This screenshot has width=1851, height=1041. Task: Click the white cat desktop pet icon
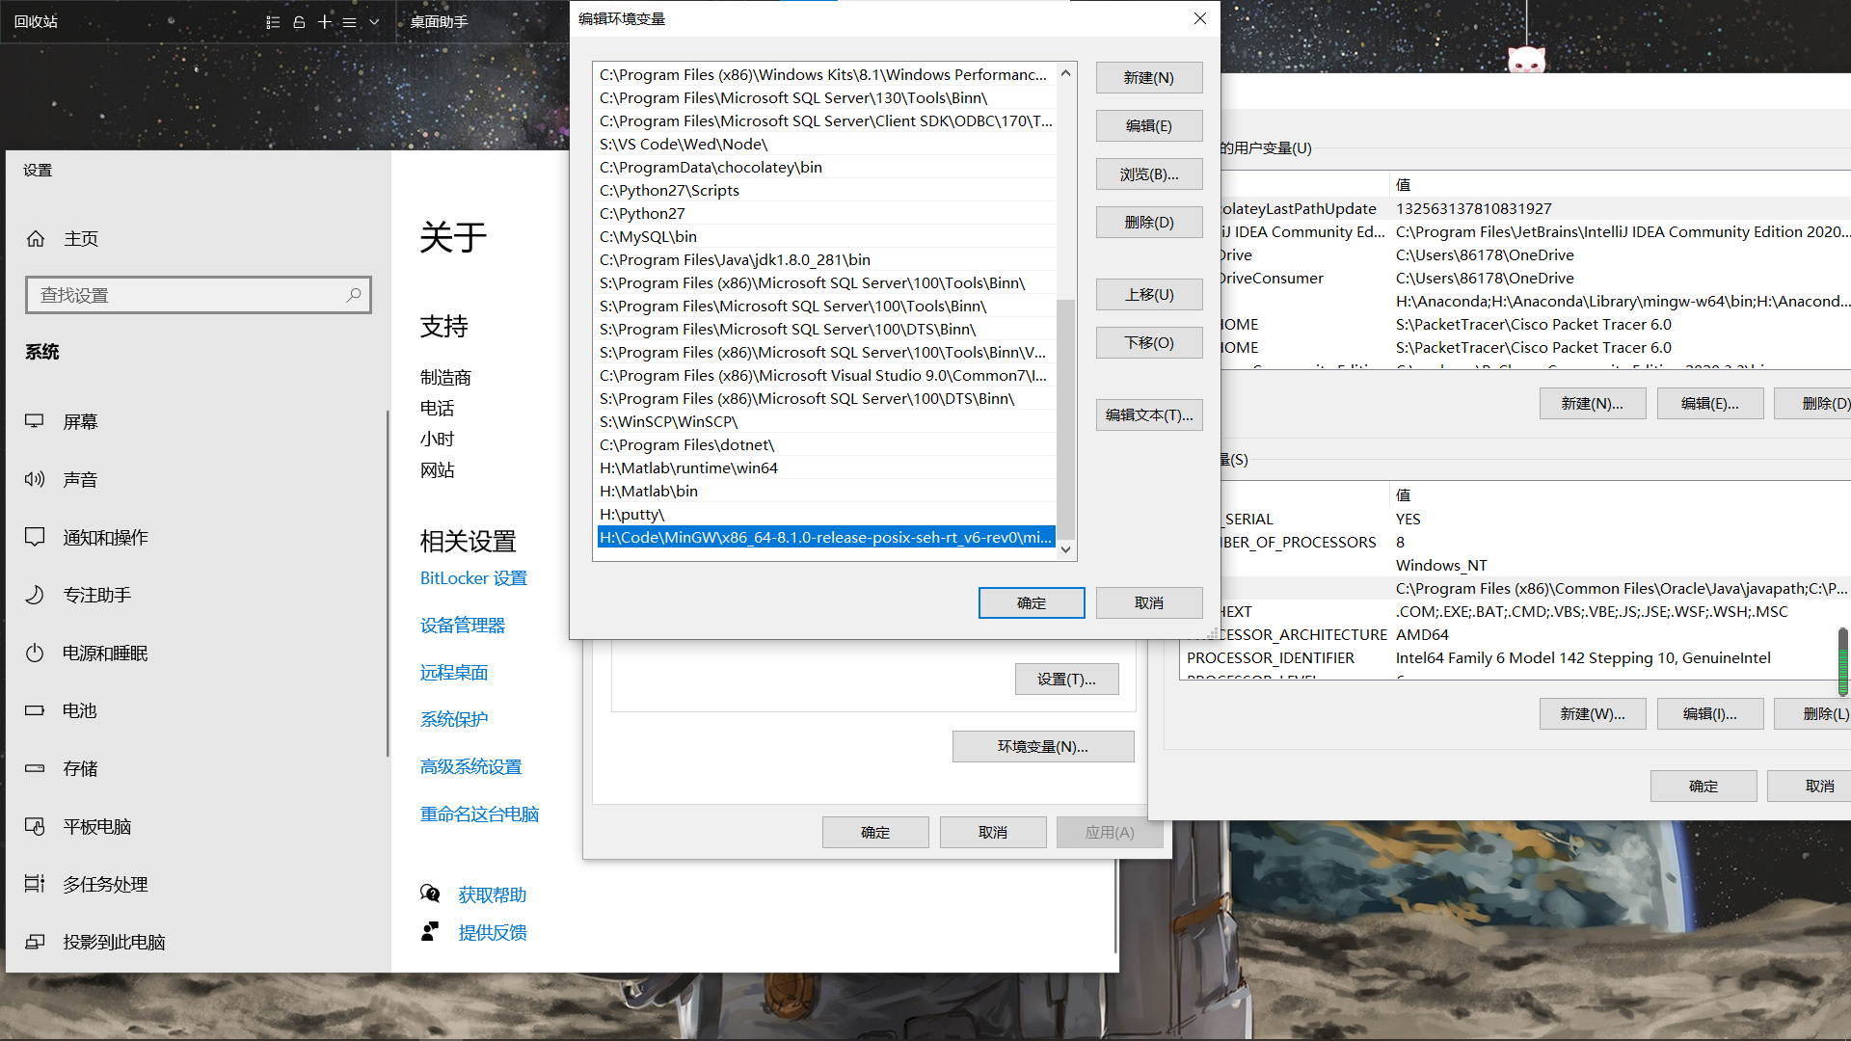click(x=1526, y=60)
